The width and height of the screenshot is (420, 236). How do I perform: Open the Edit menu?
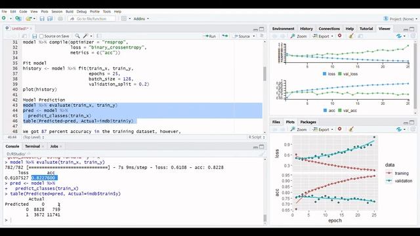[x=13, y=12]
